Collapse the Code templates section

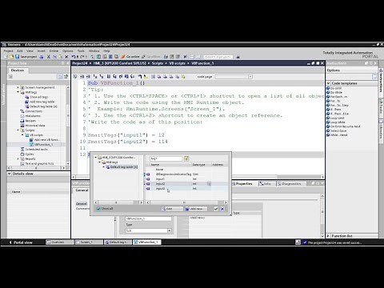[329, 83]
